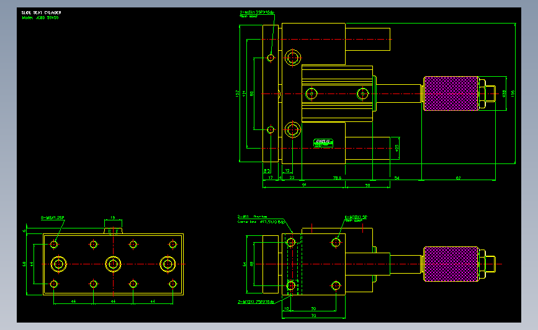This screenshot has width=538, height=330.
Task: Pick the '82' dimension under the knurled knob
Action: pos(459,178)
